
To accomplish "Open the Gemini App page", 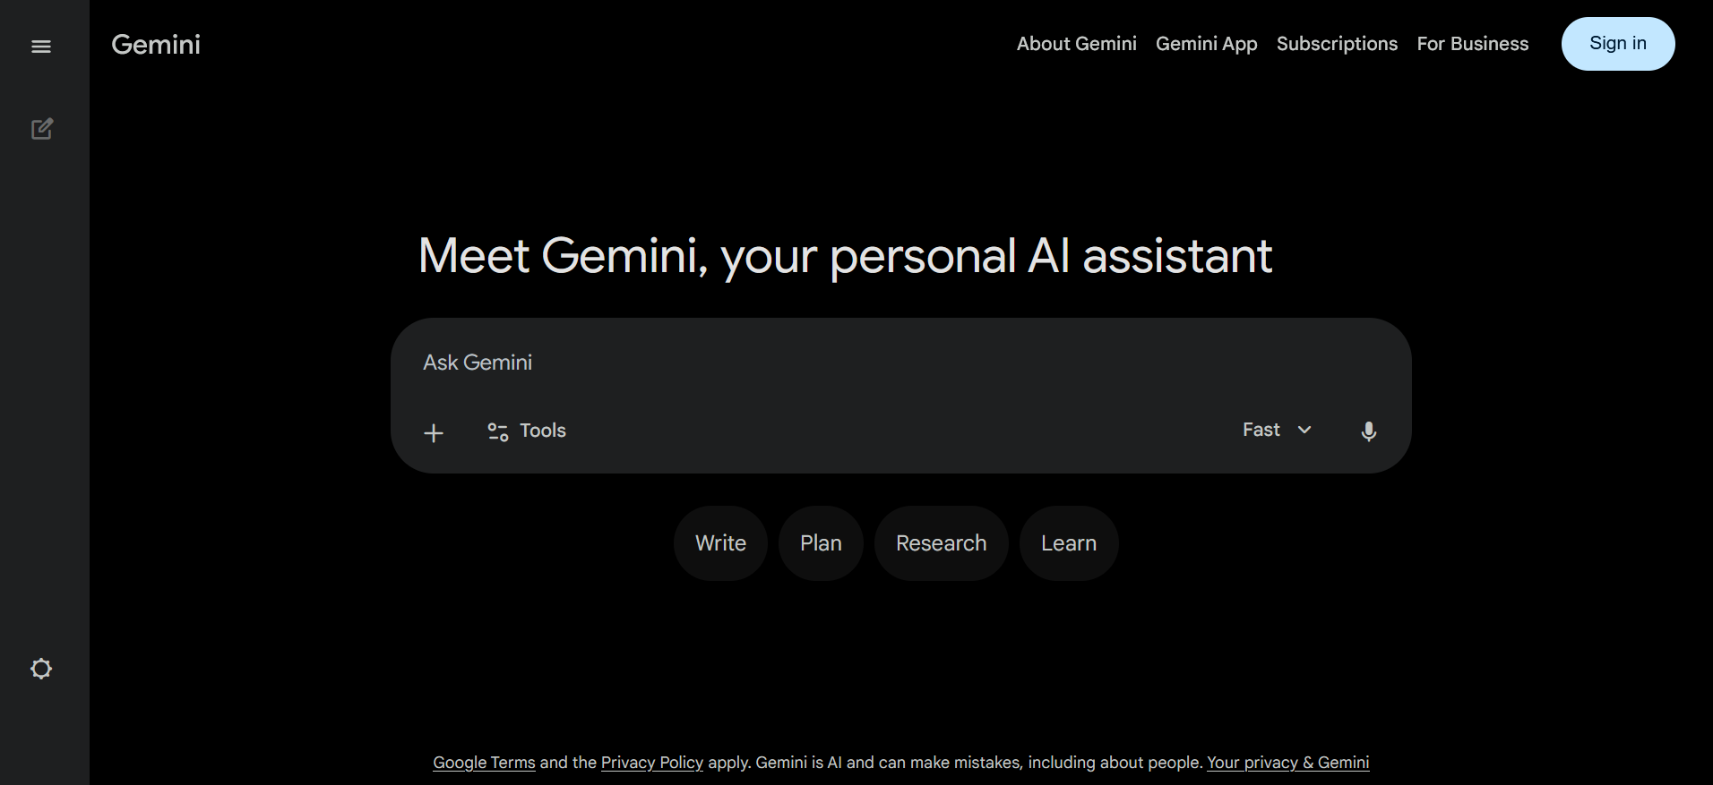I will coord(1206,43).
